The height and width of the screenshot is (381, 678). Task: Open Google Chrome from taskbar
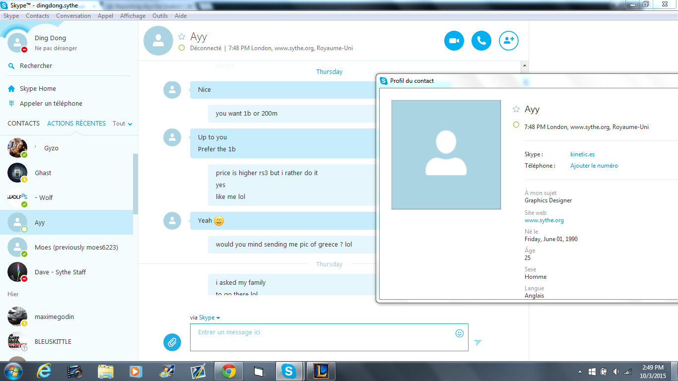coord(228,371)
